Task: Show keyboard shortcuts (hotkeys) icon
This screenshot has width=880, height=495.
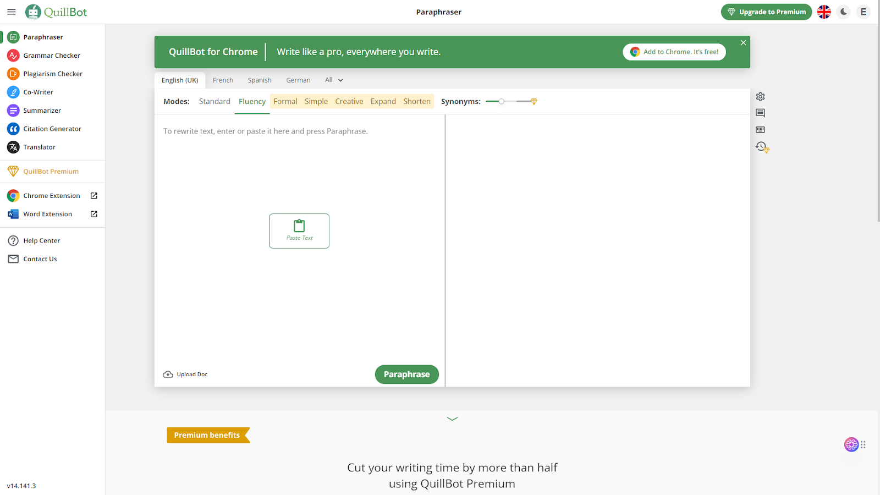Action: pos(760,130)
